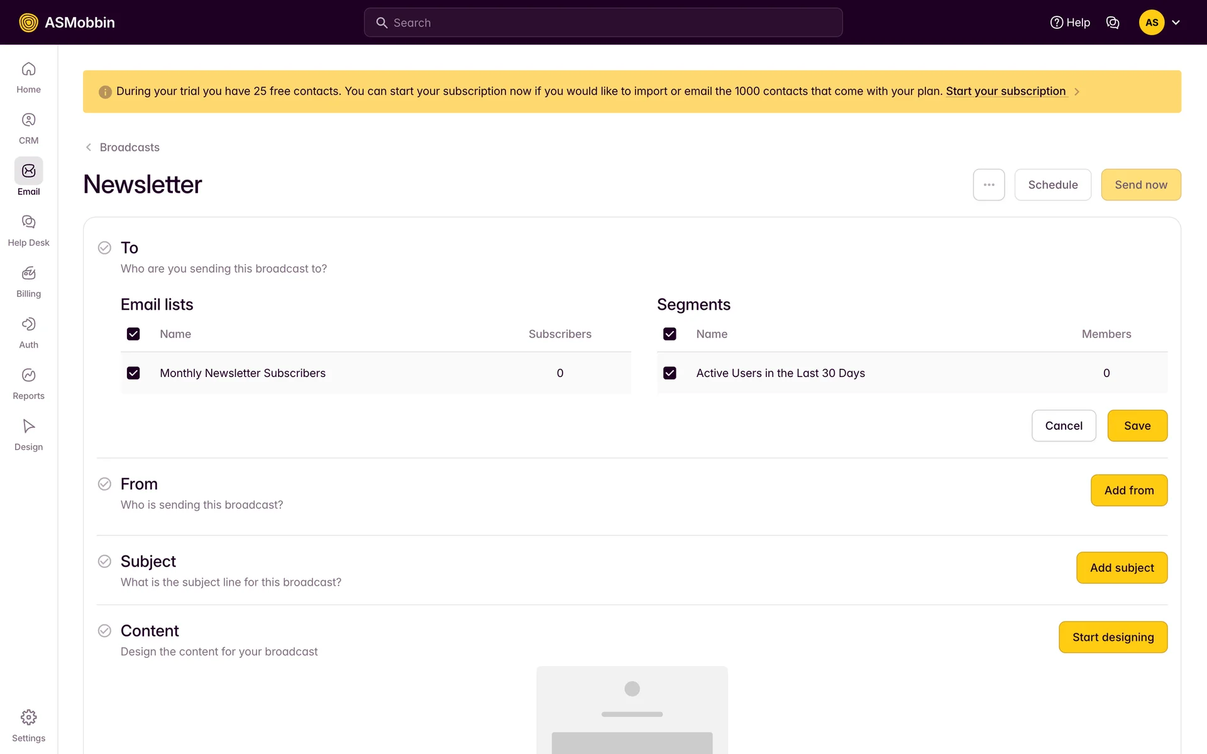1207x754 pixels.
Task: Click the back chevron beside Broadcasts
Action: click(89, 147)
